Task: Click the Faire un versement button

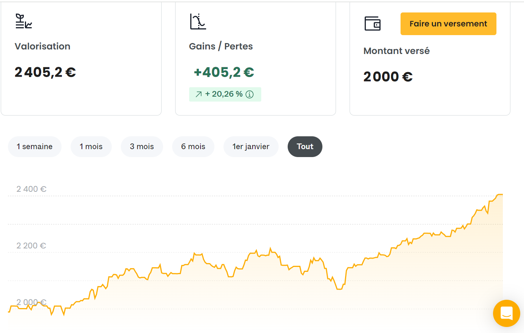Action: click(x=448, y=24)
